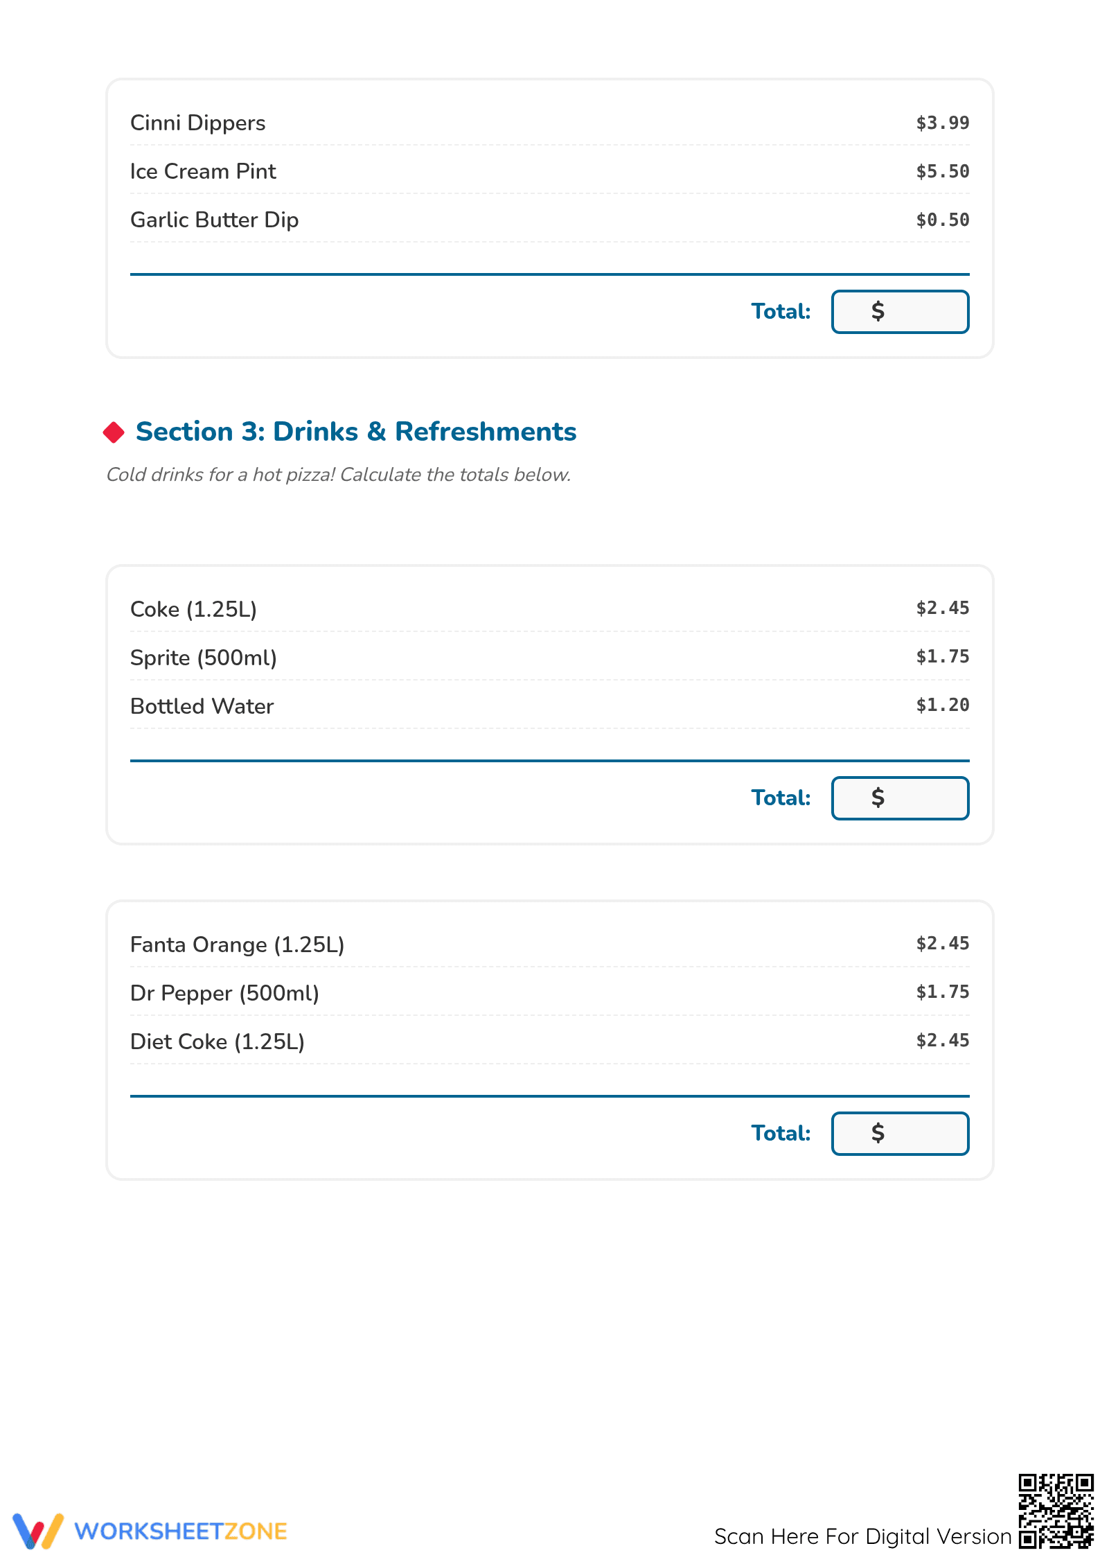Click the Cinni Dippers $3.99 price
Image resolution: width=1100 pixels, height=1555 pixels.
pos(943,123)
